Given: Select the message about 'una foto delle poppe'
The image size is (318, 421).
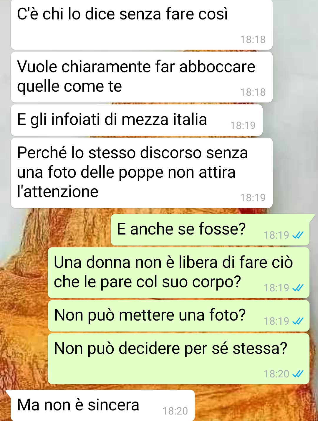Looking at the screenshot, I should (x=142, y=173).
